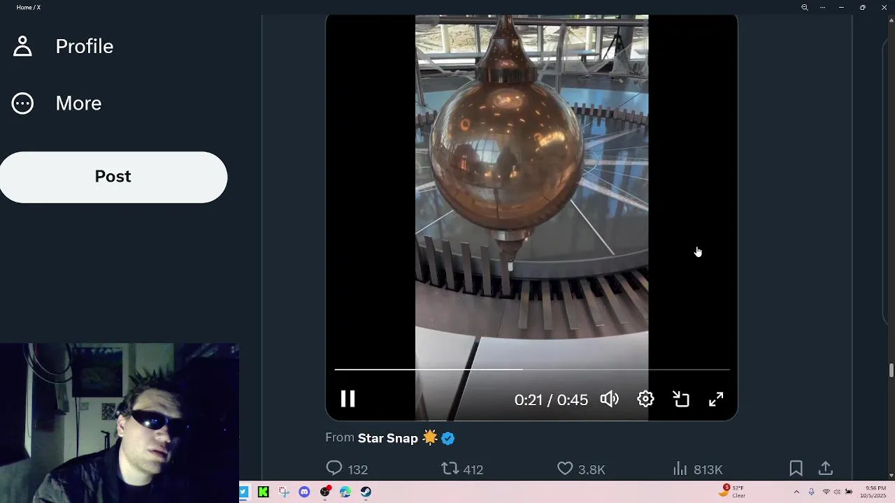Open the reply comments icon with 132
The height and width of the screenshot is (503, 895).
click(x=347, y=469)
